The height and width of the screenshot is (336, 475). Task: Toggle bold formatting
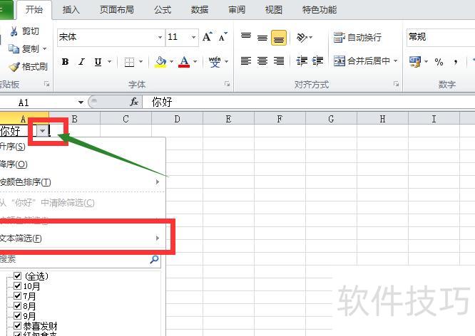(65, 62)
